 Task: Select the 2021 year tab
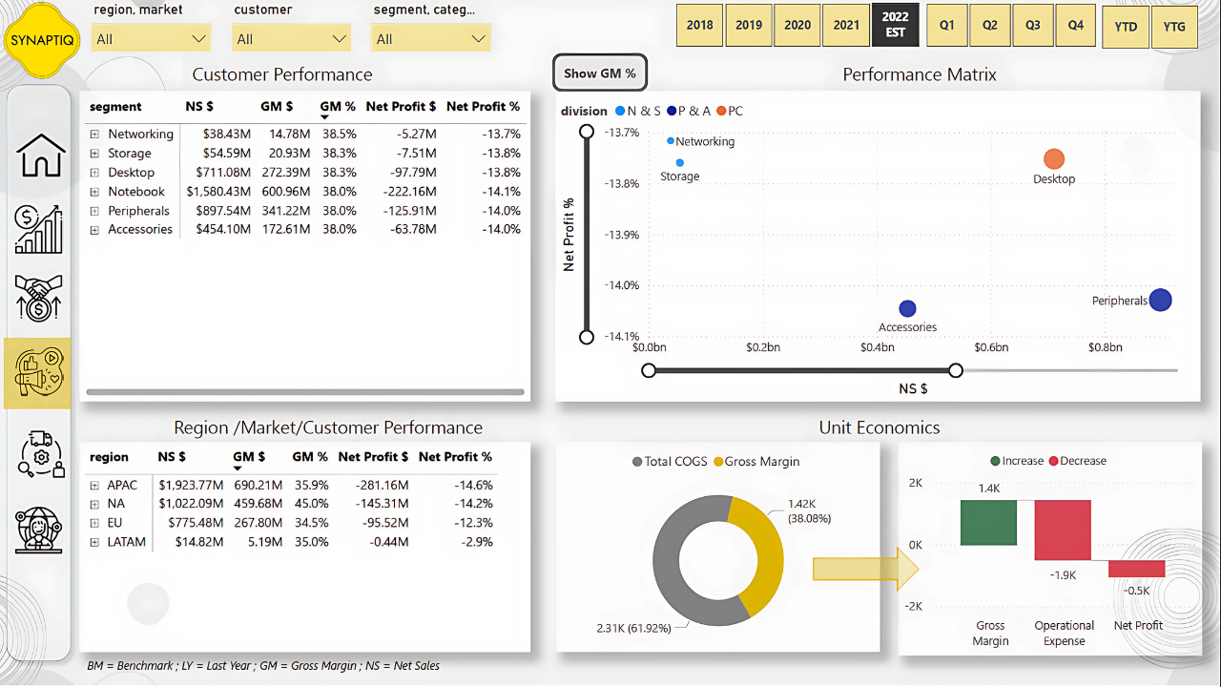[x=846, y=26]
